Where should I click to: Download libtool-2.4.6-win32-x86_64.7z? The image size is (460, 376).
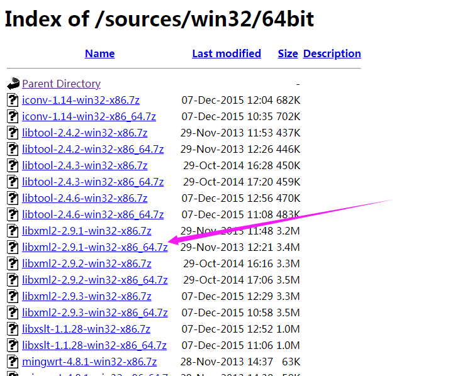93,215
